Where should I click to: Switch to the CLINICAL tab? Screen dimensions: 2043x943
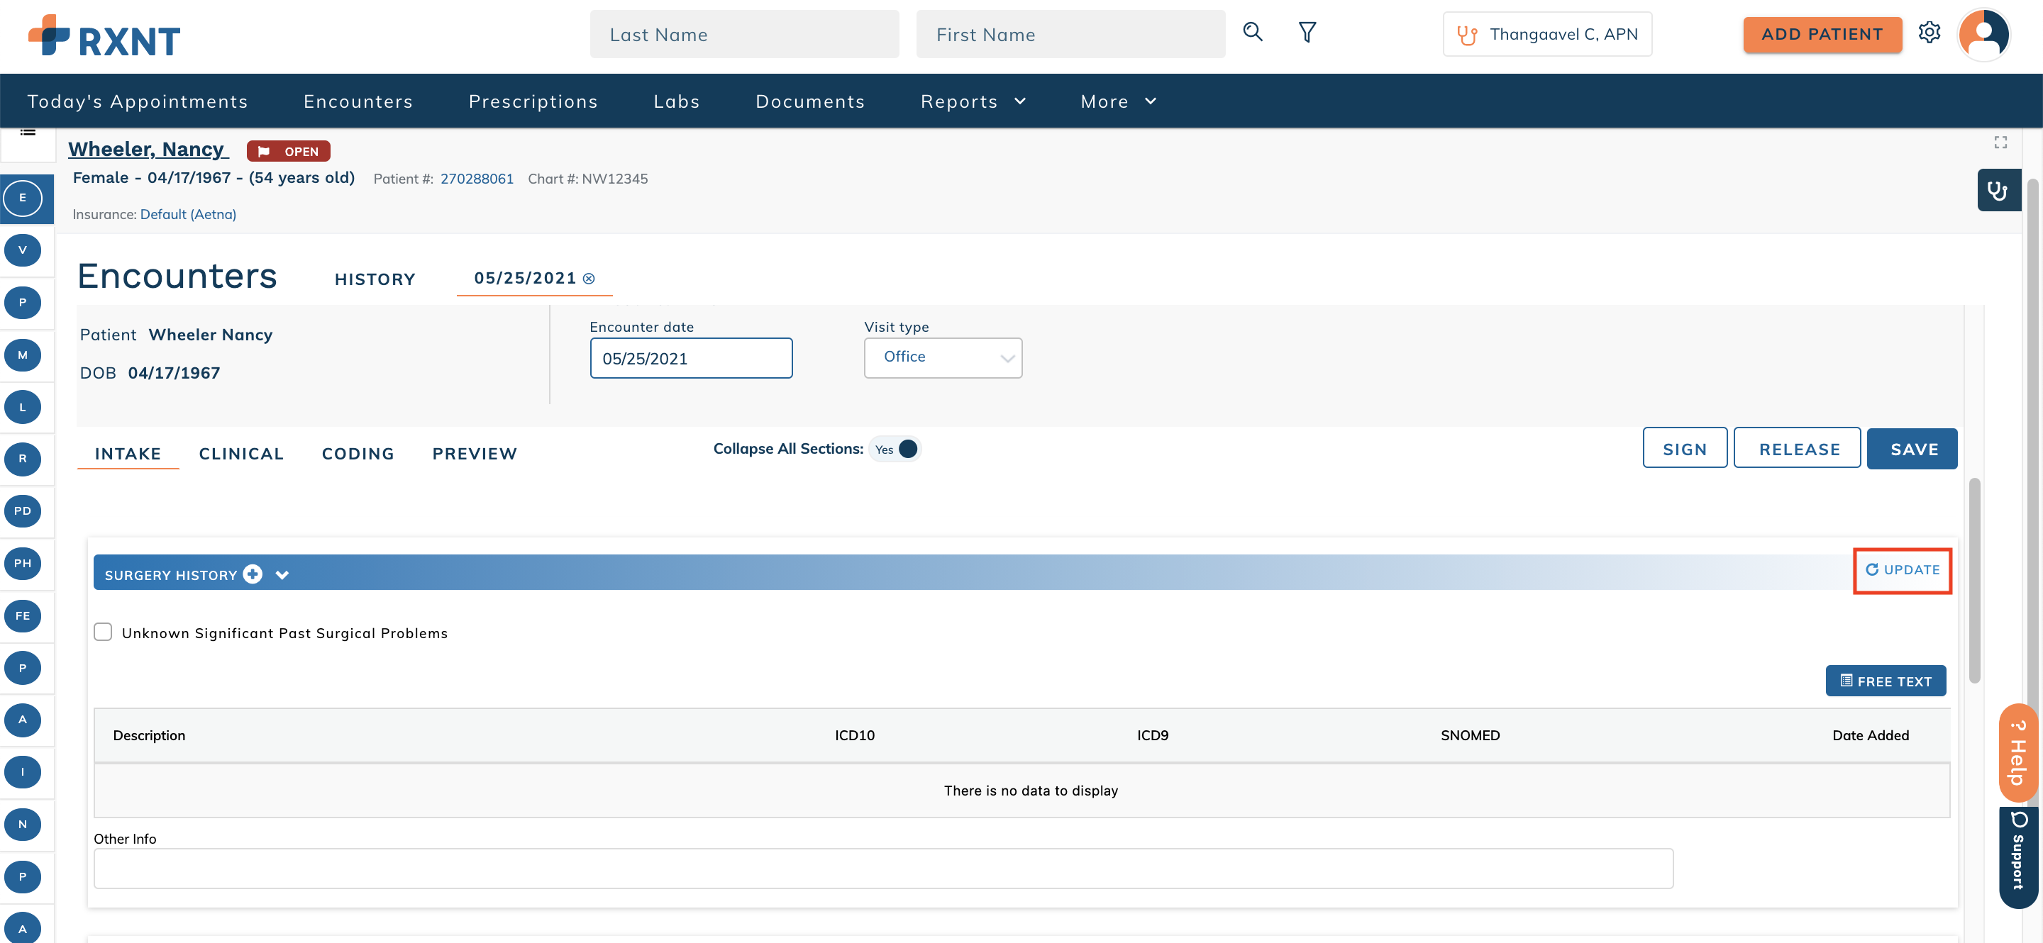(241, 453)
